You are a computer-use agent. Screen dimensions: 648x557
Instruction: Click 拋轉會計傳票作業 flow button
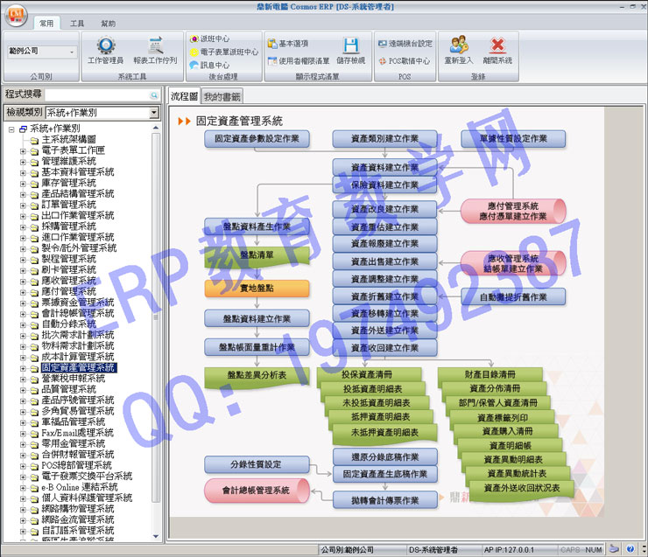(384, 500)
